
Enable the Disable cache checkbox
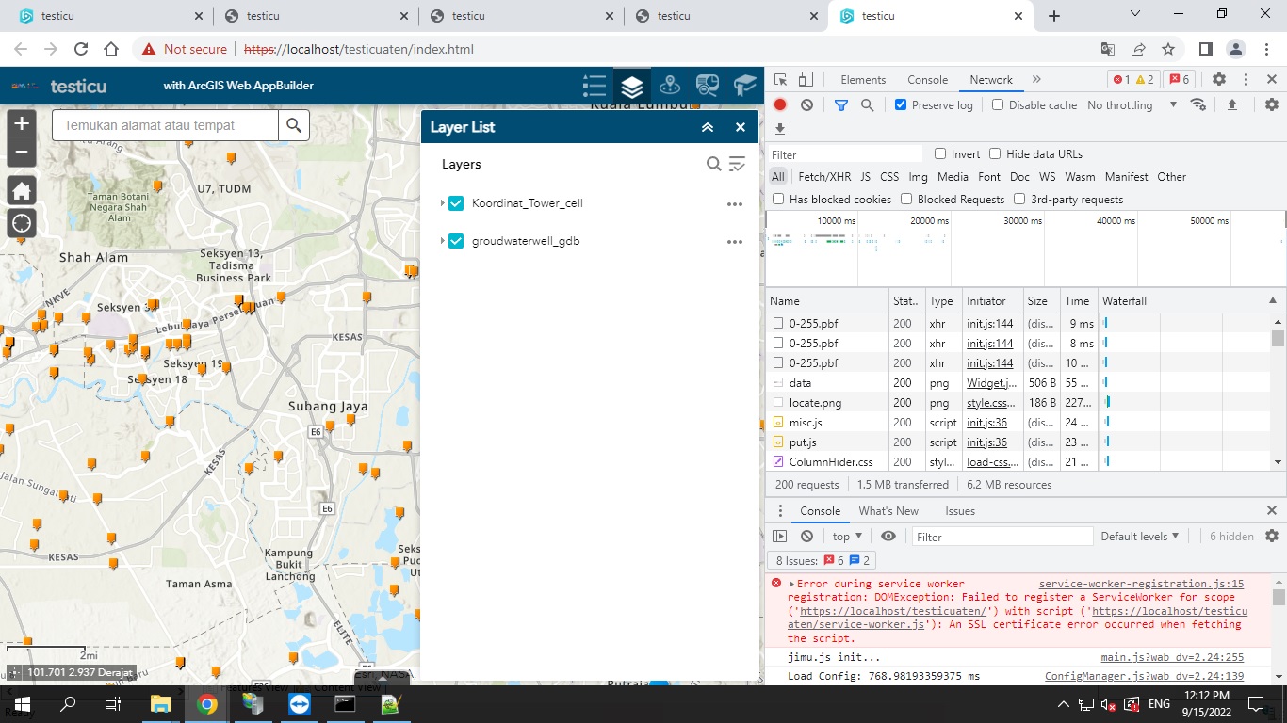(x=998, y=105)
